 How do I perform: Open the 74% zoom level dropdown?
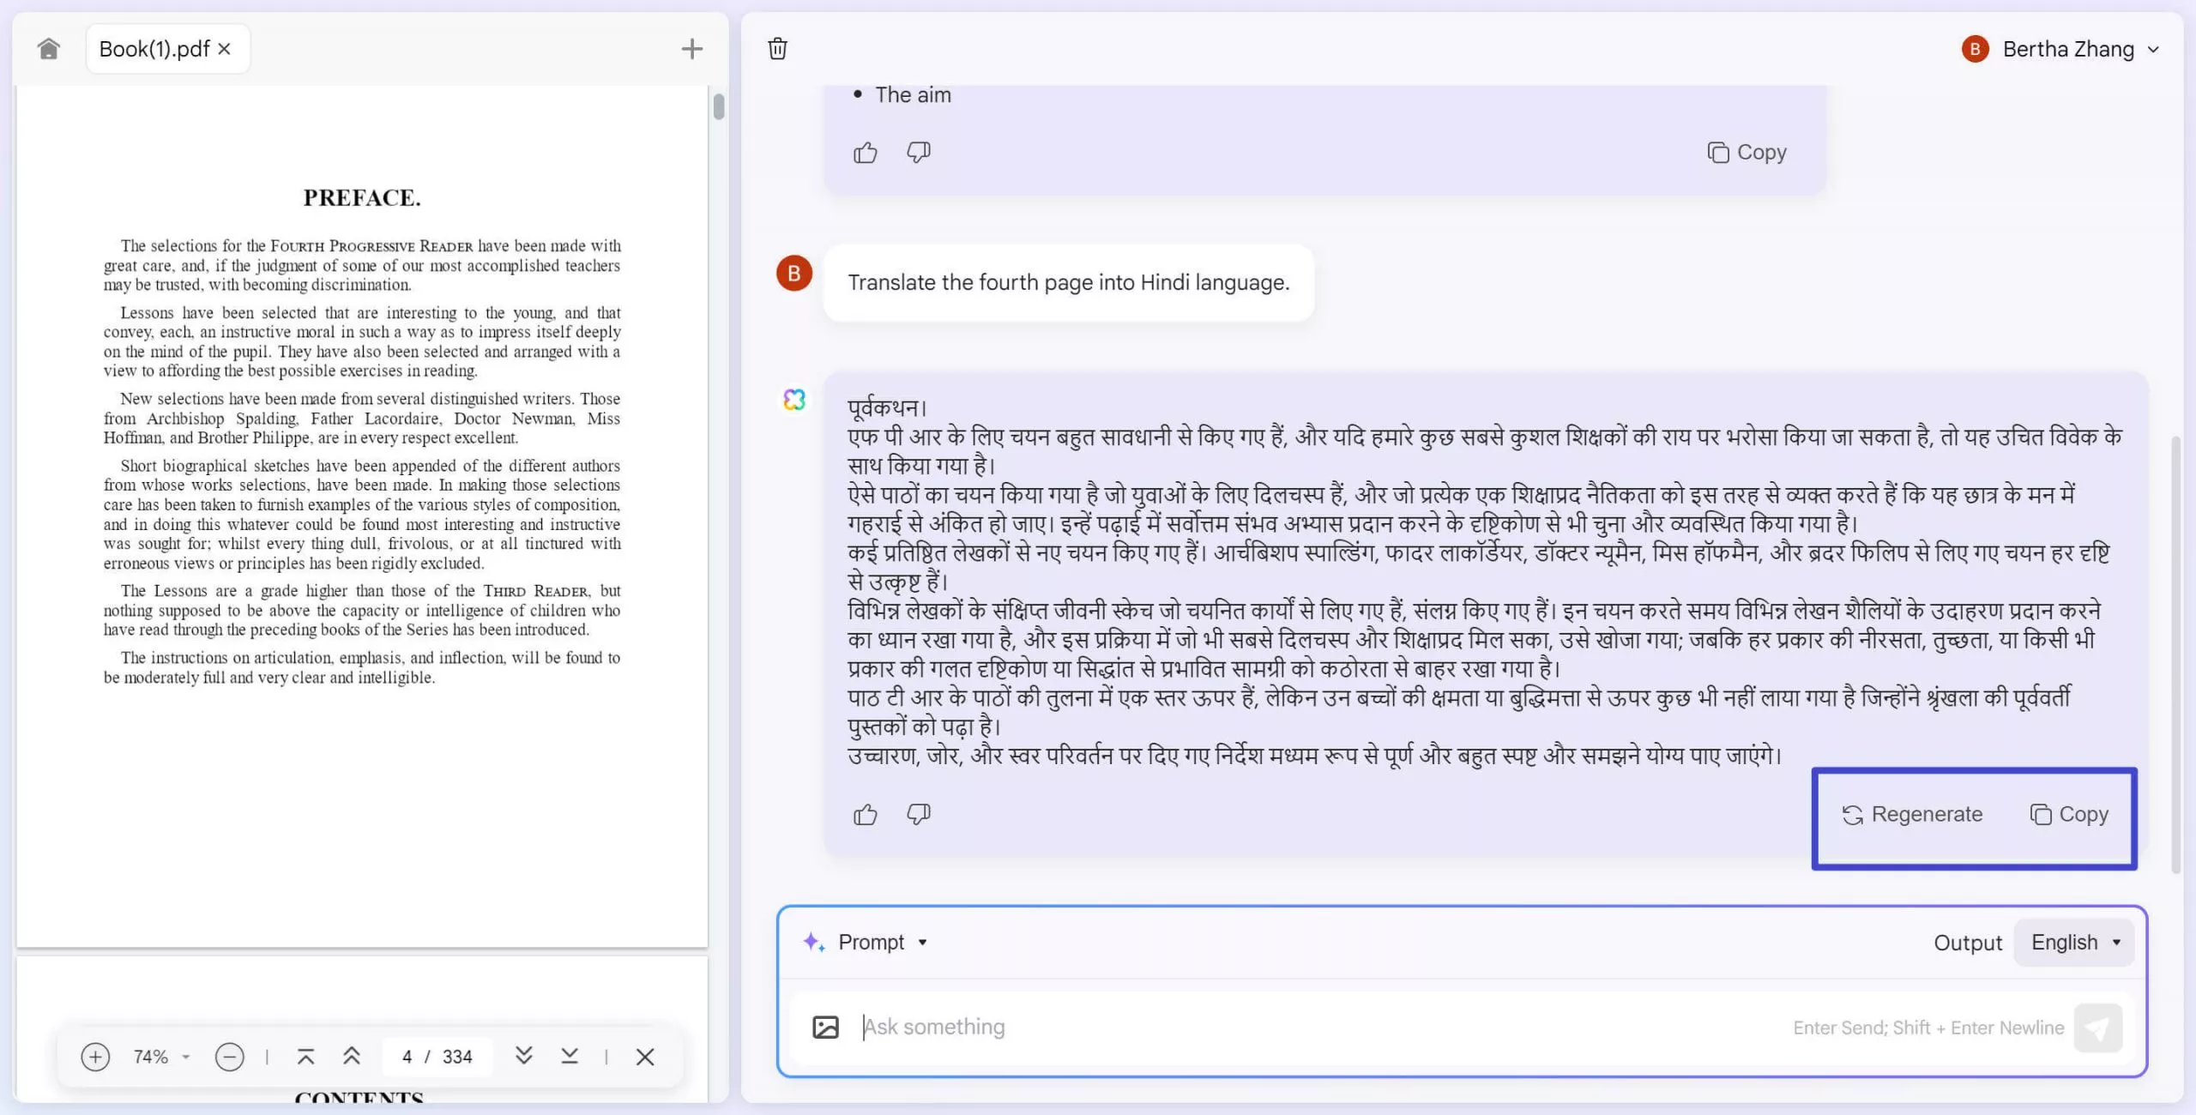pyautogui.click(x=161, y=1057)
